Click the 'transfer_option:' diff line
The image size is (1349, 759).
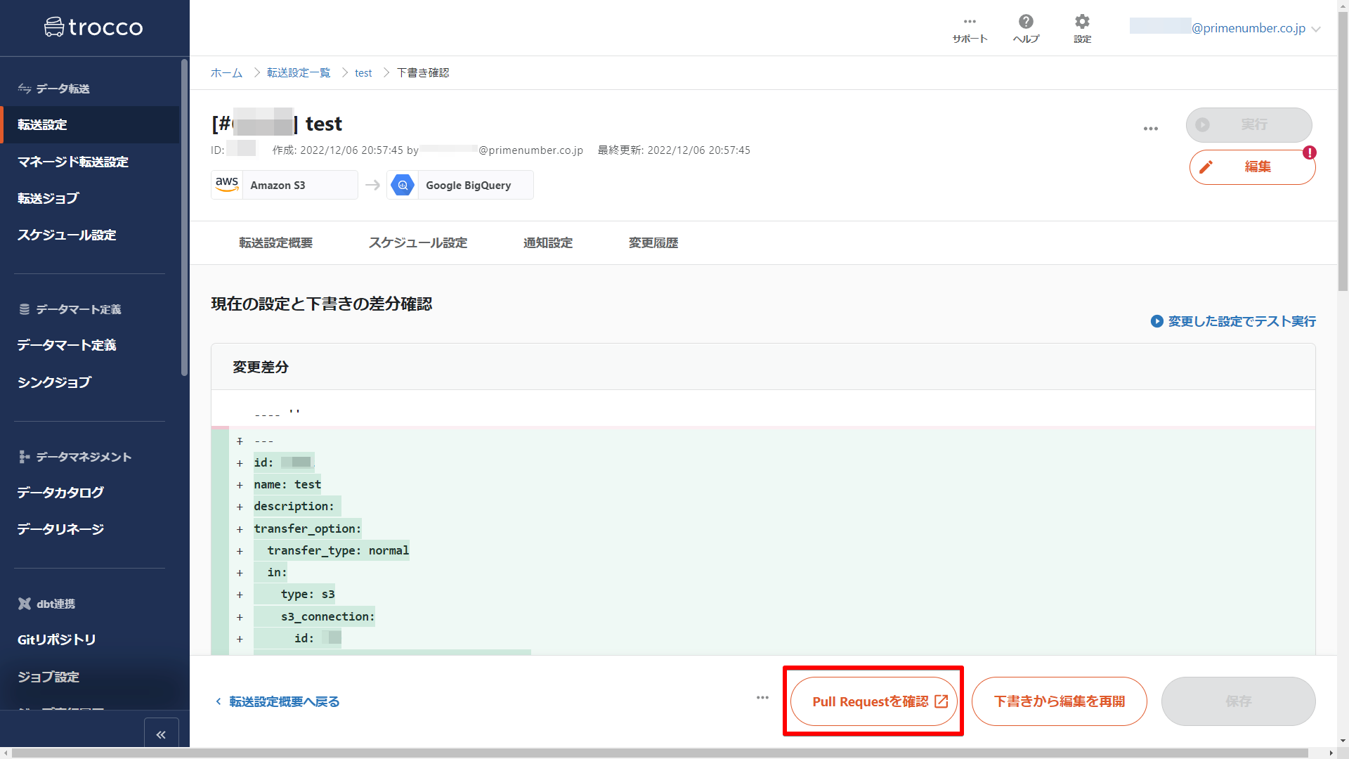tap(308, 528)
